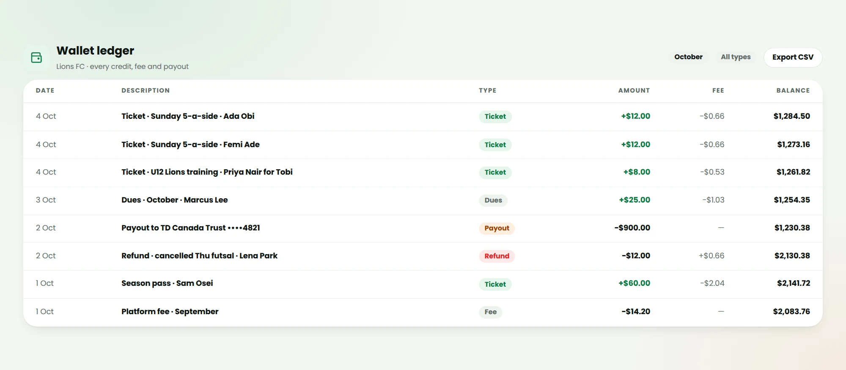The height and width of the screenshot is (370, 846).
Task: Open the October month filter
Action: [688, 57]
